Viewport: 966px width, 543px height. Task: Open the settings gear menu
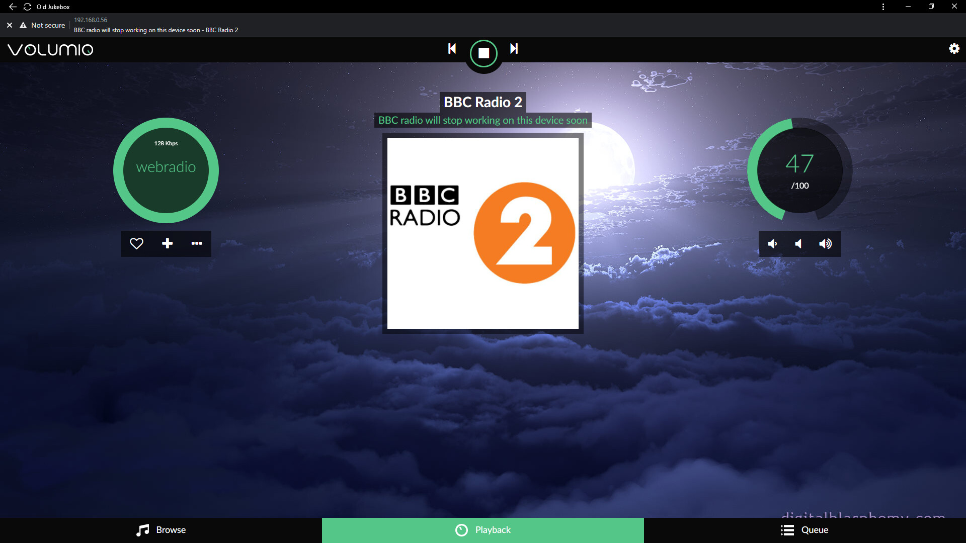point(954,49)
